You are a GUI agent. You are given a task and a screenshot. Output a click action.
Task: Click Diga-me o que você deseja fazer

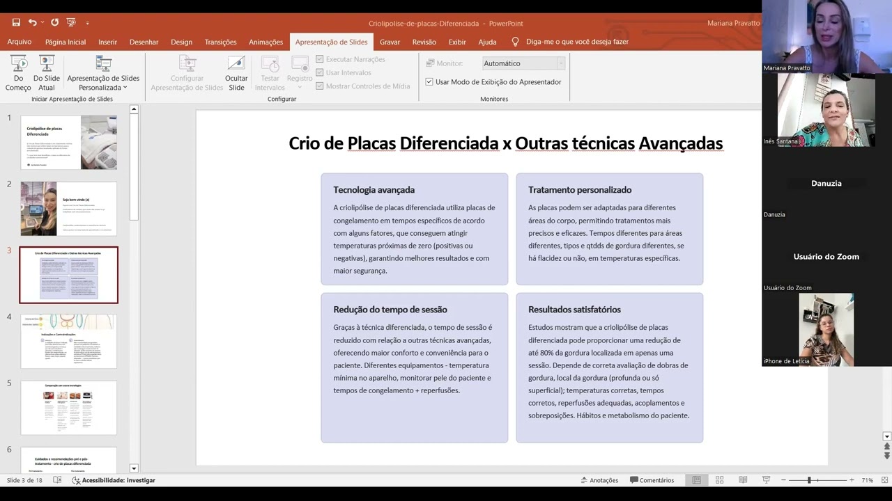(x=577, y=42)
